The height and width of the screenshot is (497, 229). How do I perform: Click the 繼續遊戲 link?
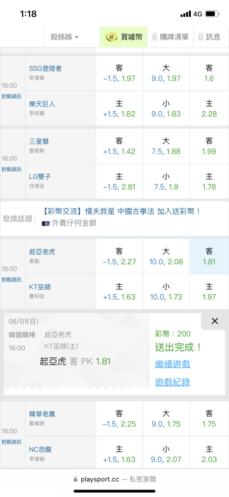pyautogui.click(x=172, y=364)
